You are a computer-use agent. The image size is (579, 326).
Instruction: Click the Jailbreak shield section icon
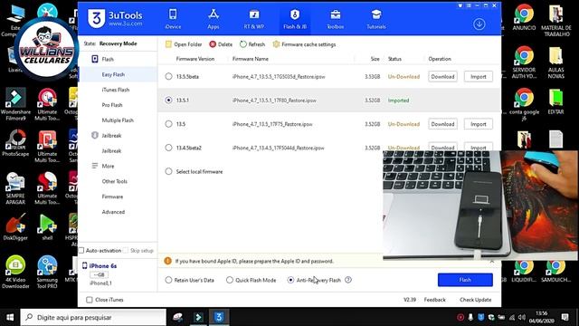(95, 135)
